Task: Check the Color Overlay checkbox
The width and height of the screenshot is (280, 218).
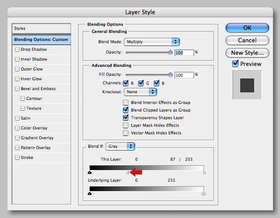Action: tap(17, 128)
